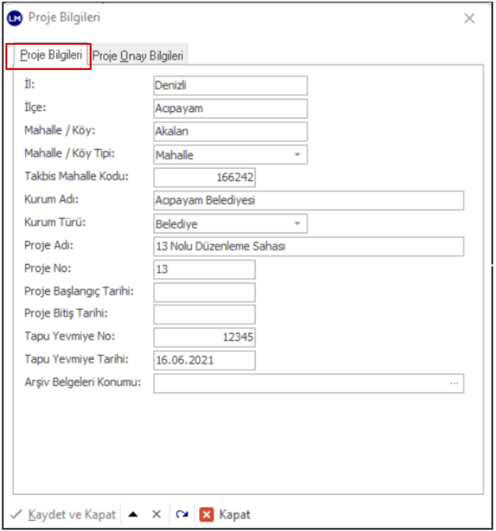
Task: Click the red X Kapat icon
Action: 206,514
